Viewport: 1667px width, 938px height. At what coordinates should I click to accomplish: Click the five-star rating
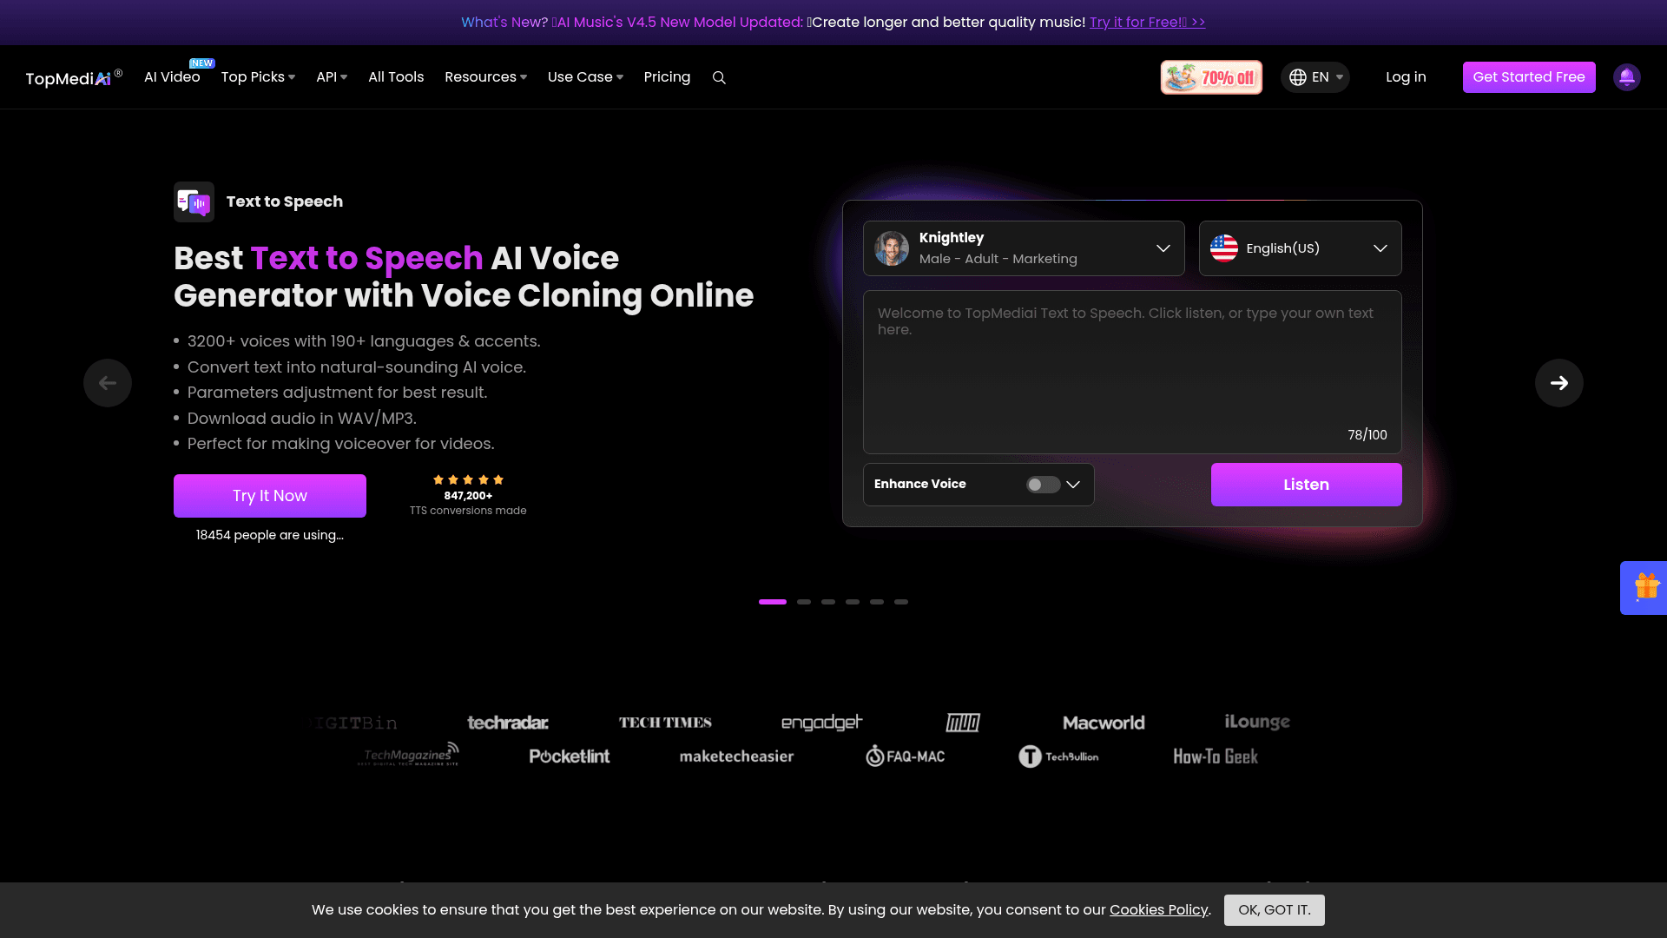click(x=468, y=479)
